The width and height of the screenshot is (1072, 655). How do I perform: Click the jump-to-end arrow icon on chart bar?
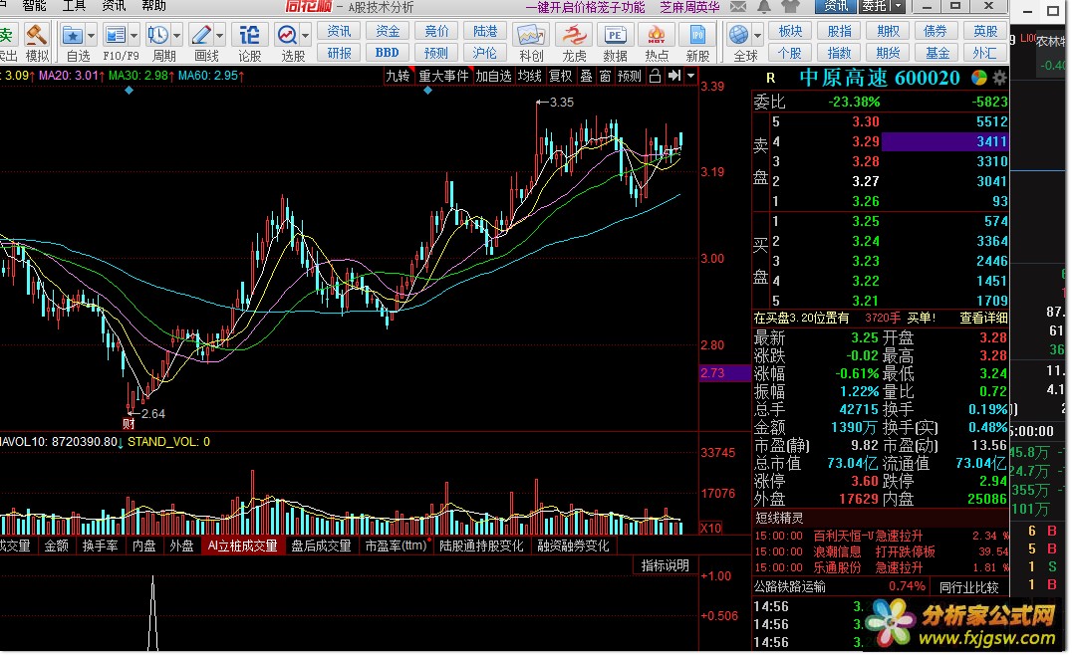coord(674,76)
